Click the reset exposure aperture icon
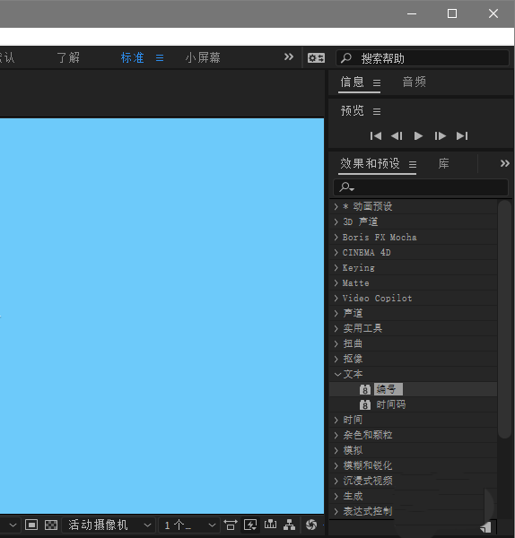 [x=311, y=525]
